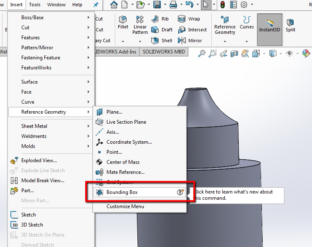312x247 pixels.
Task: Open the Help menu
Action: [x=77, y=5]
